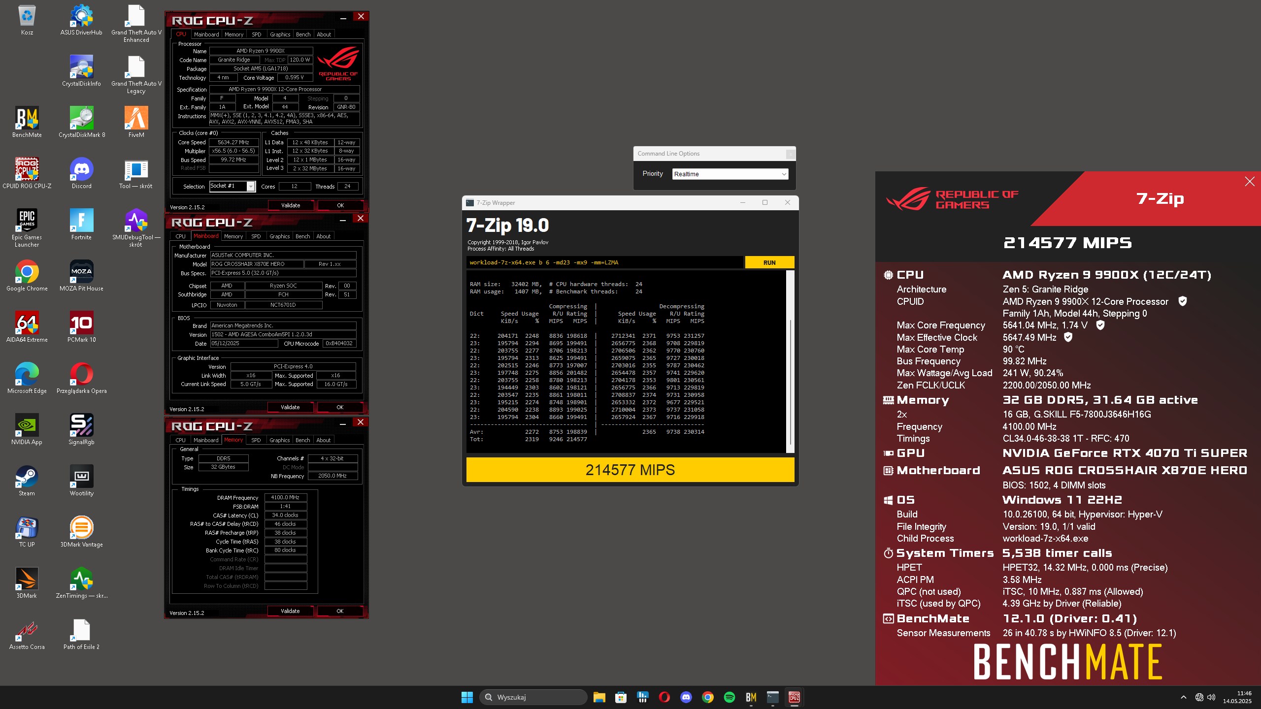The image size is (1261, 709).
Task: Click BenchMate icon in taskbar
Action: [751, 697]
